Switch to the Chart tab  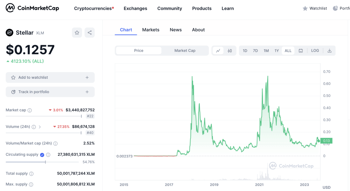point(126,30)
